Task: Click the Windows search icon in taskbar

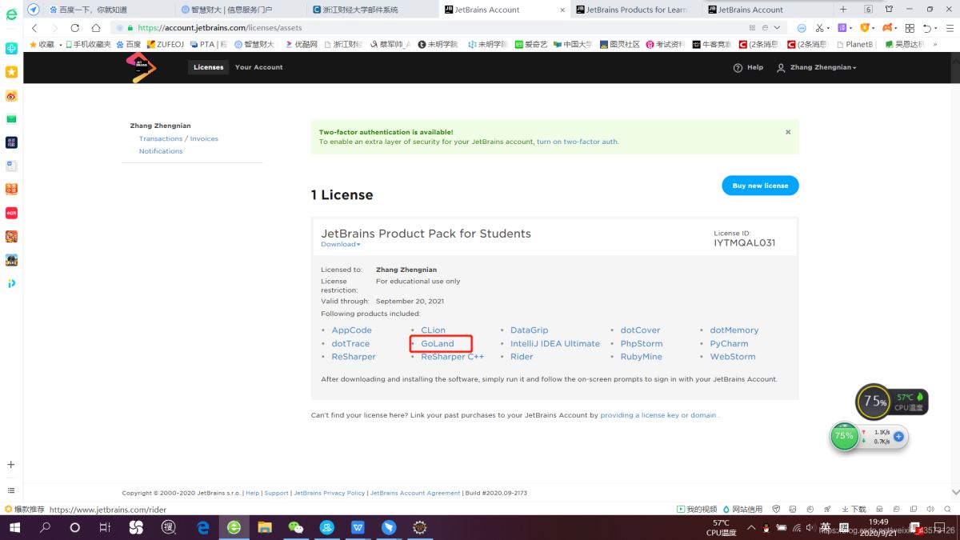Action: click(44, 528)
